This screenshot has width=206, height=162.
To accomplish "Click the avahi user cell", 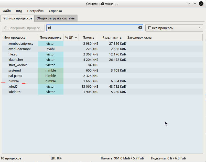I will 51,49.
